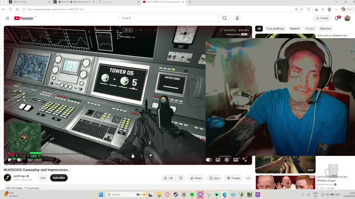Play the WARDOGS video
The image size is (355, 199).
[10, 160]
